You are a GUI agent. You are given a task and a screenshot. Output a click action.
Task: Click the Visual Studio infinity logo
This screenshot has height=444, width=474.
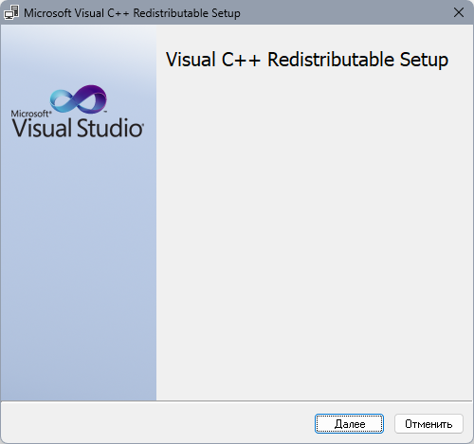click(x=79, y=99)
